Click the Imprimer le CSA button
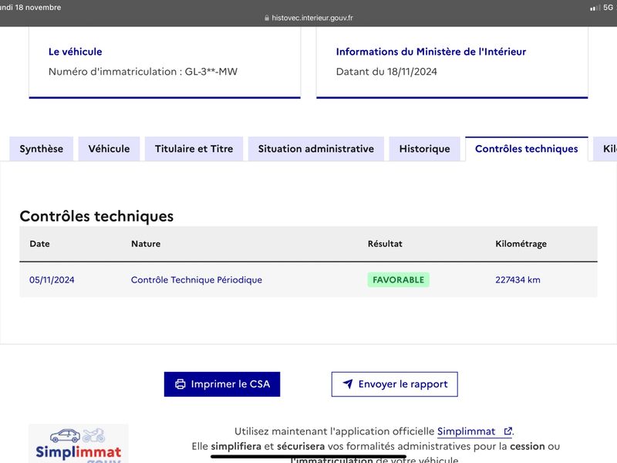Screen dimensions: 617x463 [222, 384]
